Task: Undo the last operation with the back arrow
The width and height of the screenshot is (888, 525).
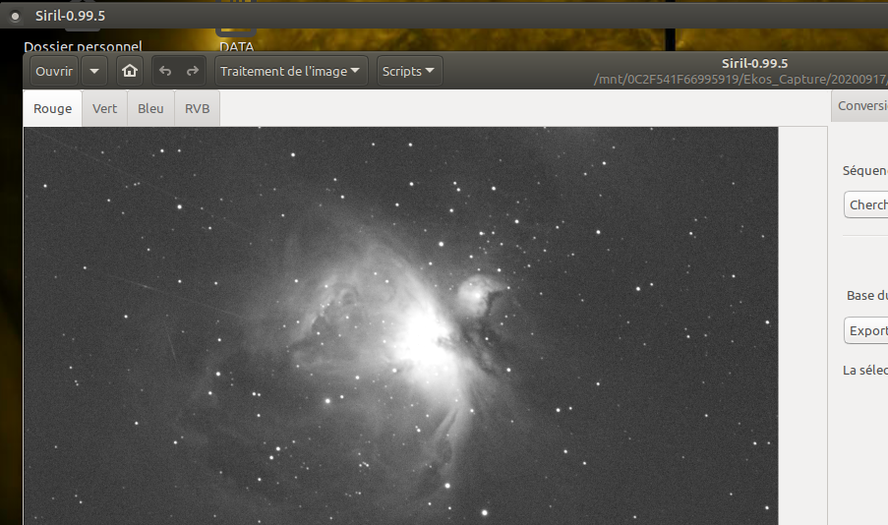Action: pos(165,72)
